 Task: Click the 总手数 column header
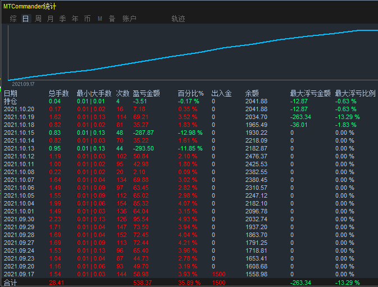[x=58, y=93]
